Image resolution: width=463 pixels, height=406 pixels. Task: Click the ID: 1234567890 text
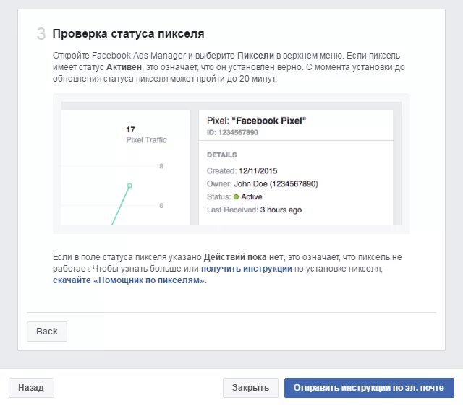pos(232,132)
